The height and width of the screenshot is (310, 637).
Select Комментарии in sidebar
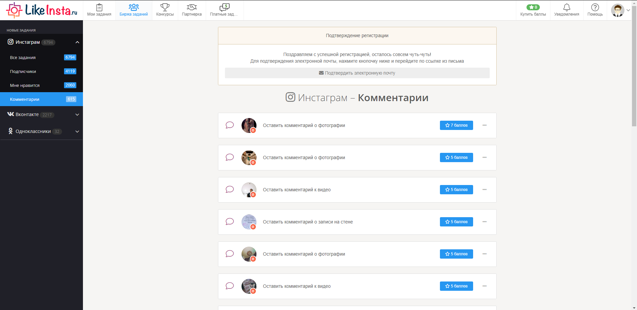[x=41, y=99]
